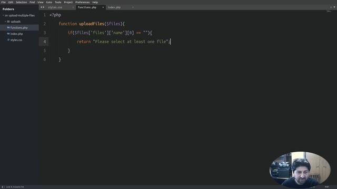The height and width of the screenshot is (189, 337).
Task: Expand the uploads folder arrow
Action: point(5,22)
